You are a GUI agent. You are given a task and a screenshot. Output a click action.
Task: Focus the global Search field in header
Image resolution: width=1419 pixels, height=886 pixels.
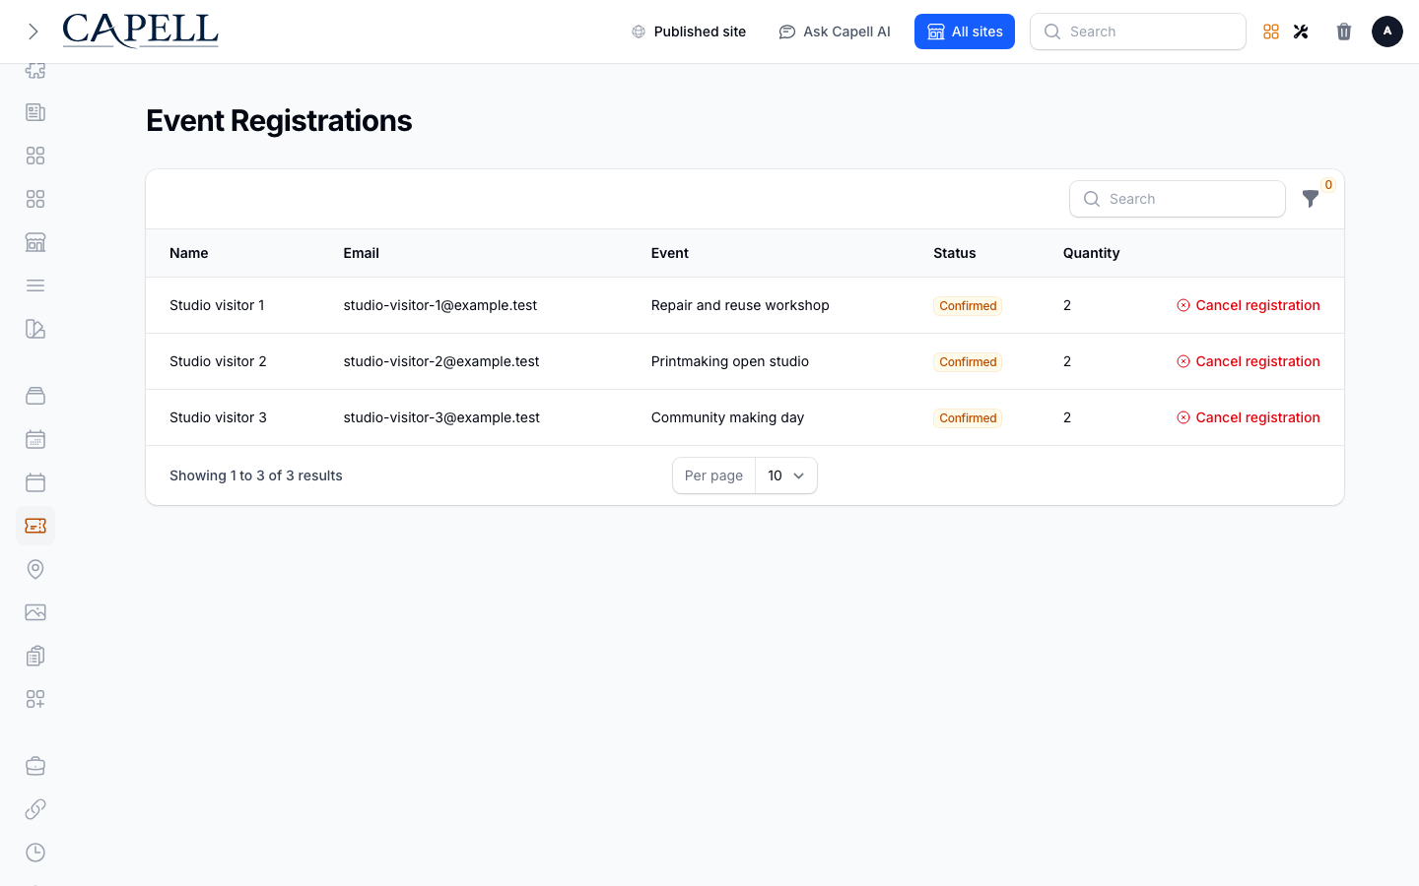[1138, 32]
